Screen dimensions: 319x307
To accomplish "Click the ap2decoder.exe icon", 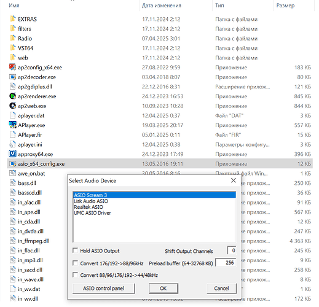I will tap(13, 77).
